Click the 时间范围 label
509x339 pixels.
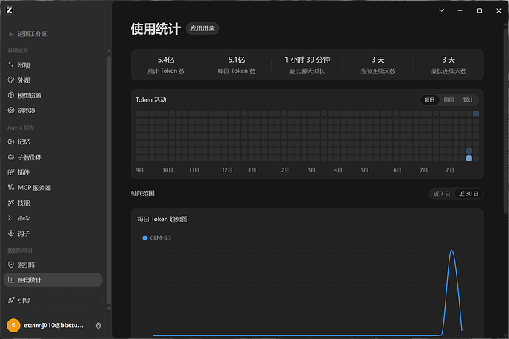(x=142, y=194)
